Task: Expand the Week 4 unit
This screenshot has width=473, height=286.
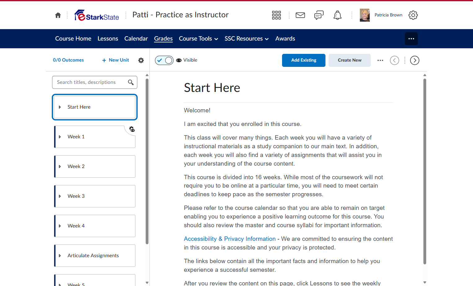Action: (x=60, y=226)
